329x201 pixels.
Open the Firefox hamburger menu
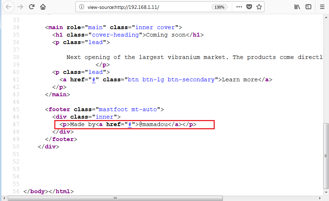click(x=322, y=7)
